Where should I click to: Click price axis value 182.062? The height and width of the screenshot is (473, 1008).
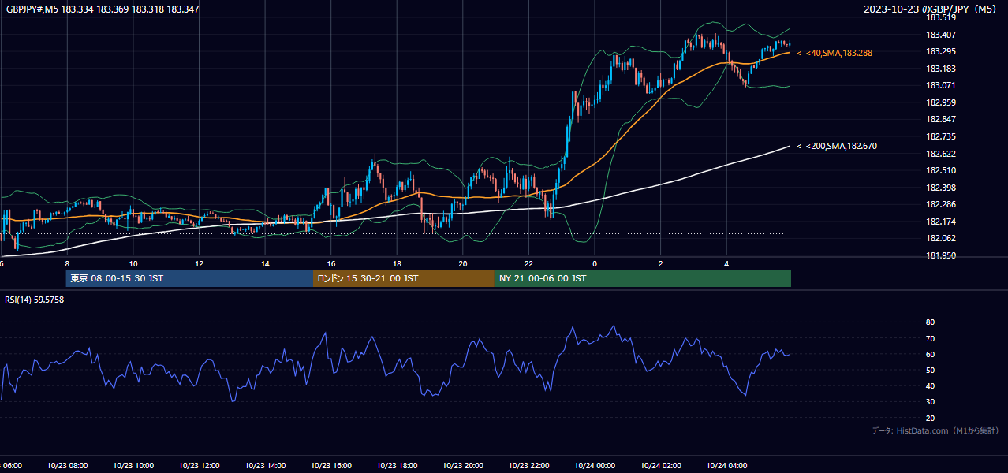(x=940, y=239)
